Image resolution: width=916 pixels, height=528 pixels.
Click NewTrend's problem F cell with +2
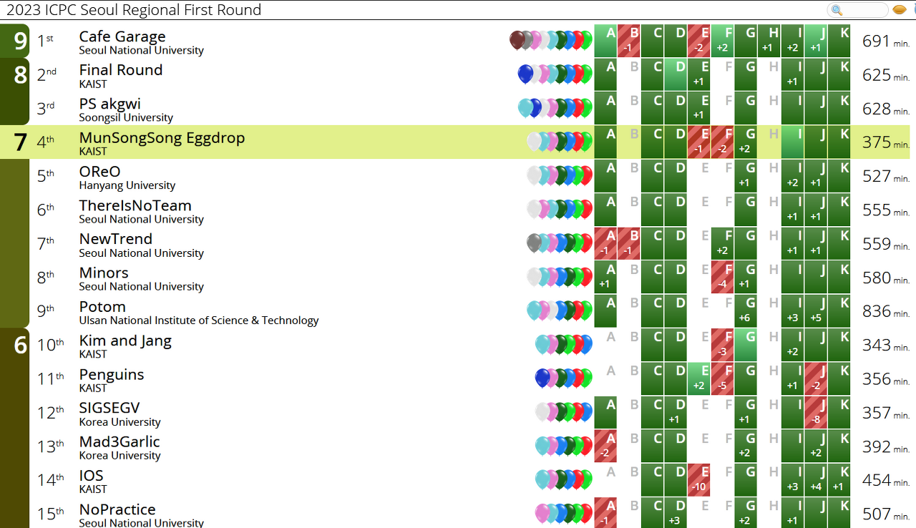click(722, 243)
